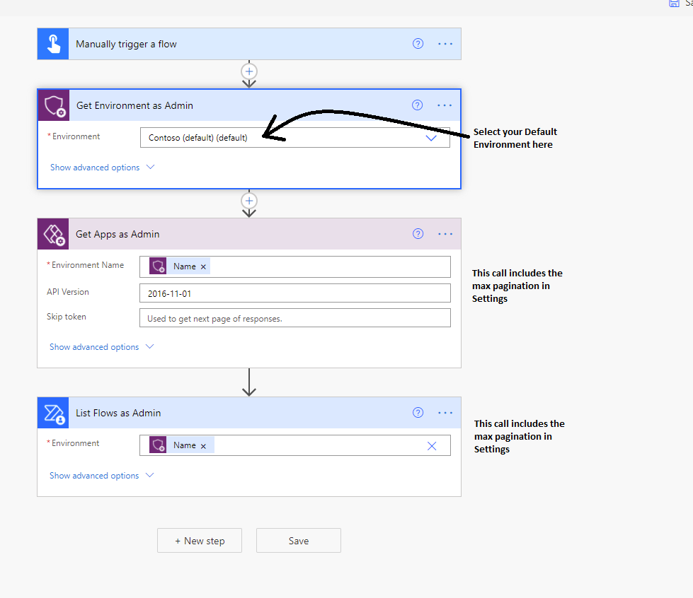This screenshot has width=693, height=598.
Task: Click the Get Apps as Admin icon
Action: [x=53, y=234]
